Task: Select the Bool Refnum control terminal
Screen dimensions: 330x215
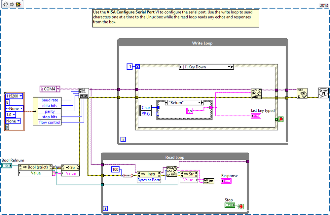Action: click(x=7, y=165)
